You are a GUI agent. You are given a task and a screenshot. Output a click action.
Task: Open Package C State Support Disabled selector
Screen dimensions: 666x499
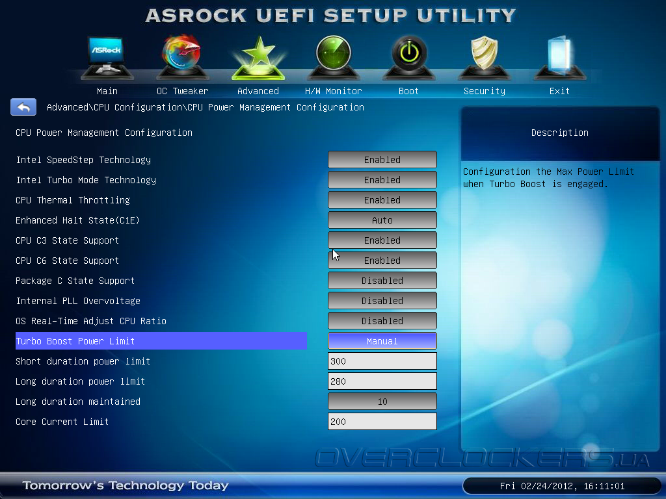pos(382,281)
